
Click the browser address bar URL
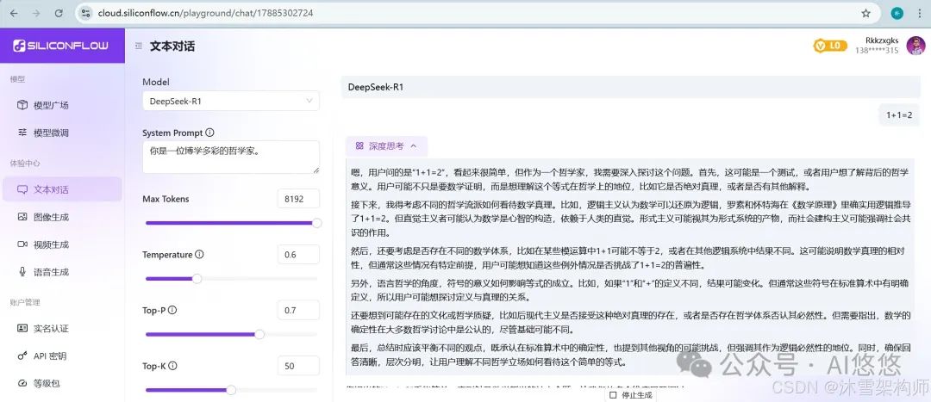[205, 13]
